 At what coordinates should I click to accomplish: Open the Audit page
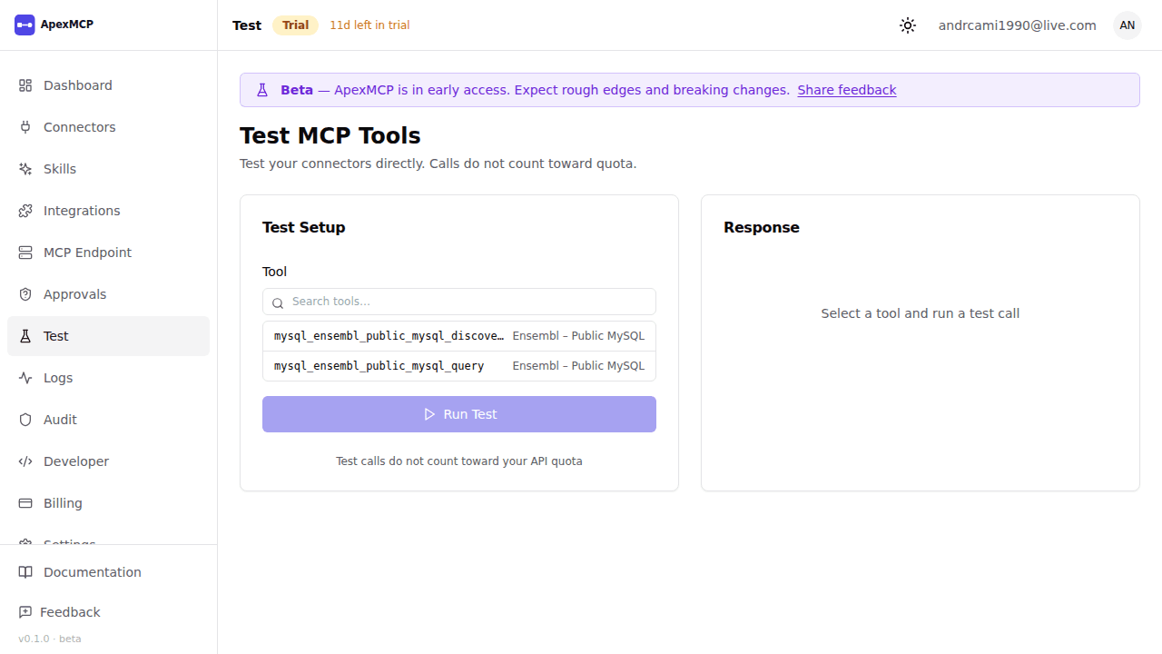108,420
